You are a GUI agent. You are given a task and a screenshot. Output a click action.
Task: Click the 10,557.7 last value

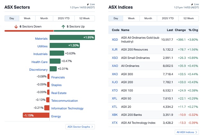point(167,40)
